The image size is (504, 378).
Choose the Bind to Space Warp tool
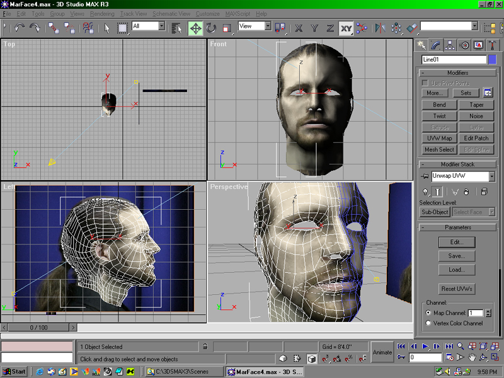pyautogui.click(x=88, y=28)
